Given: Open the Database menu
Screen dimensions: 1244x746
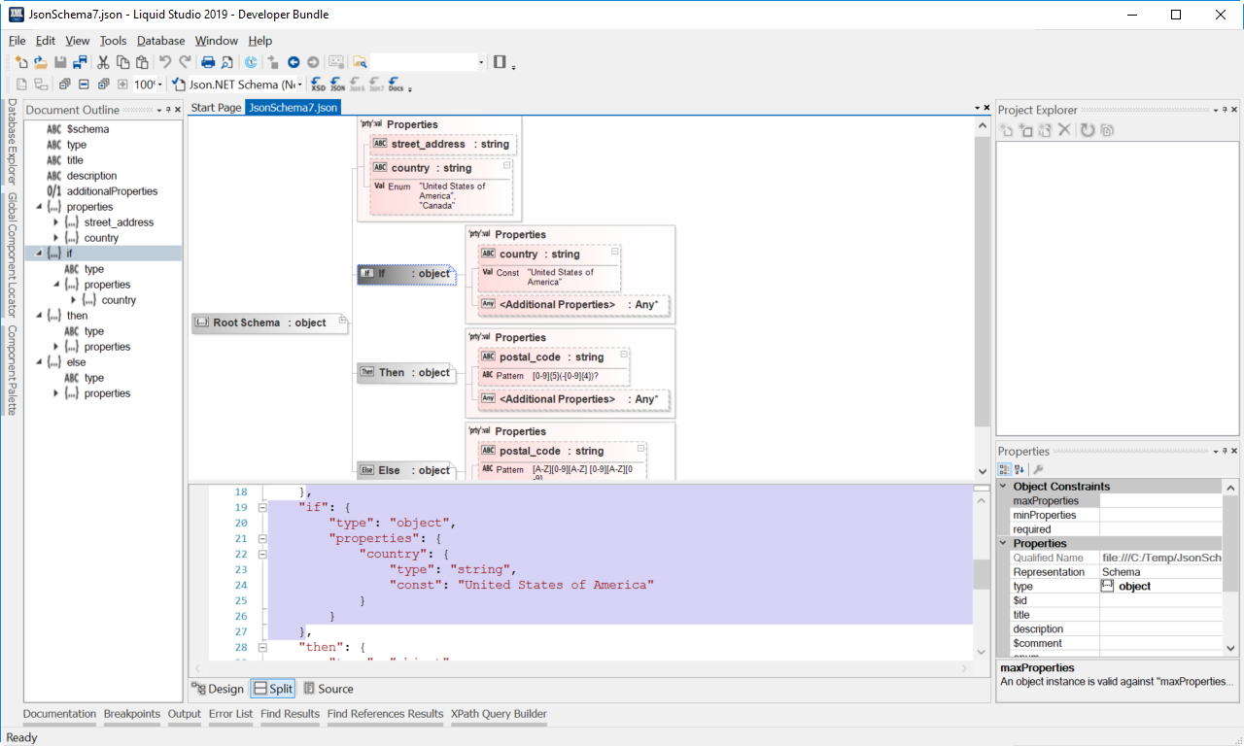Looking at the screenshot, I should [159, 41].
